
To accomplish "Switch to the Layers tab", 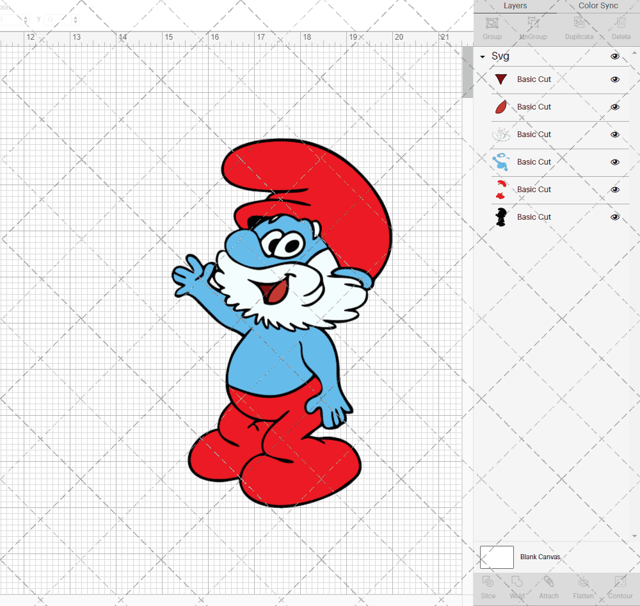I will [x=515, y=6].
